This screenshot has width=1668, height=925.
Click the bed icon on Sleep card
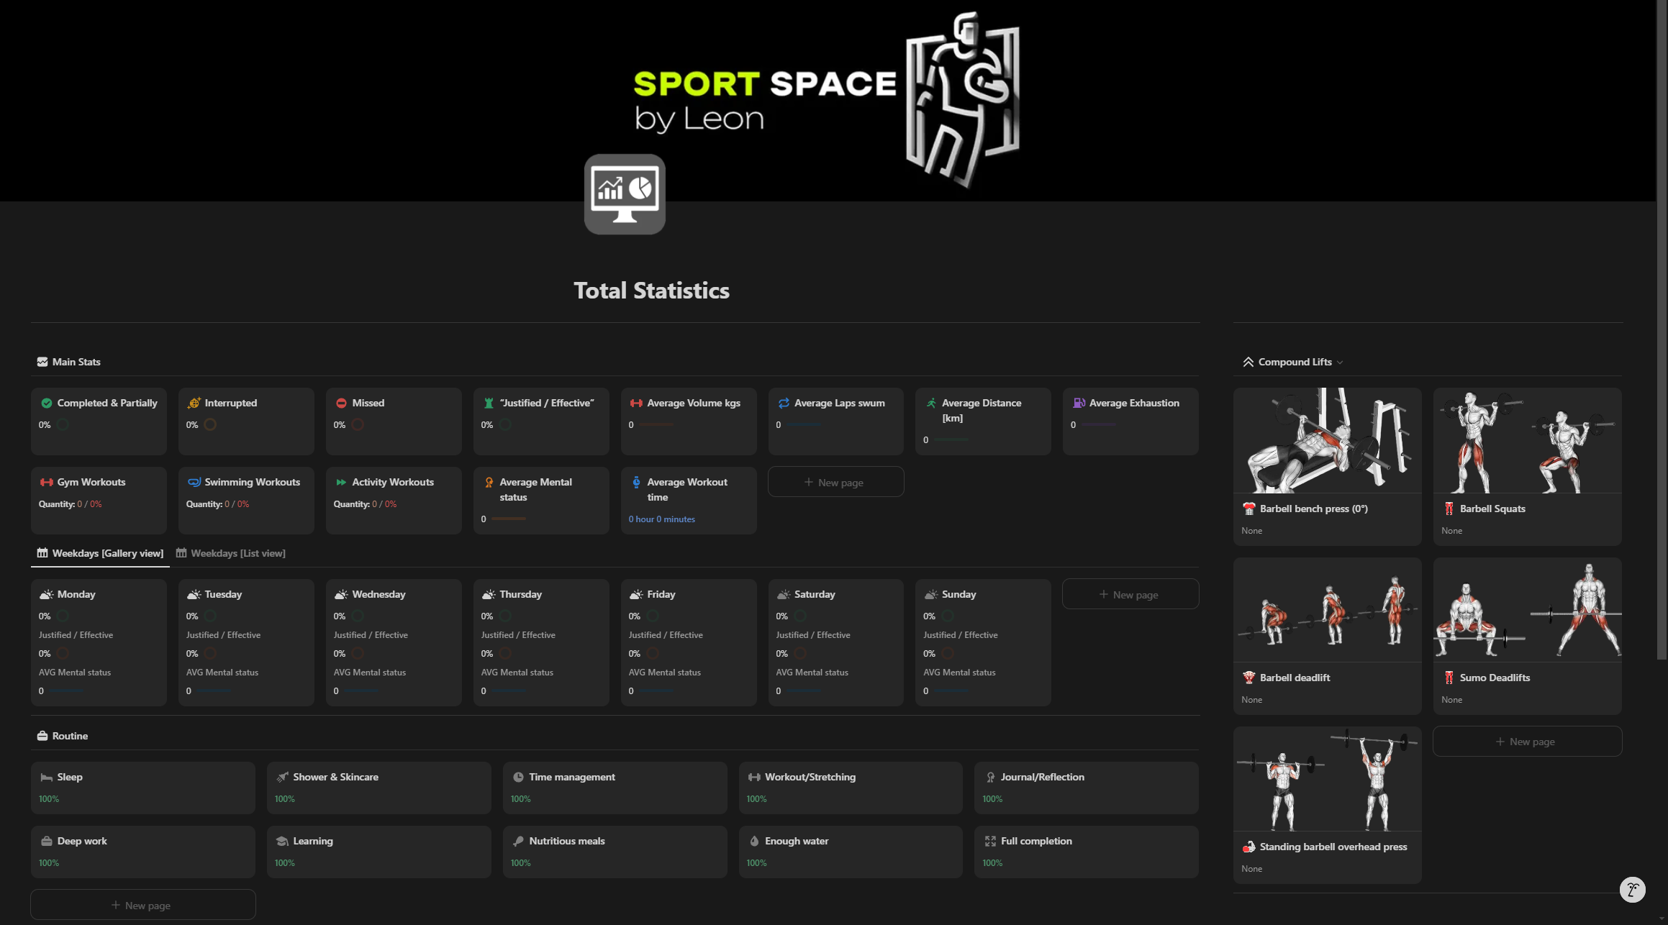pos(47,777)
